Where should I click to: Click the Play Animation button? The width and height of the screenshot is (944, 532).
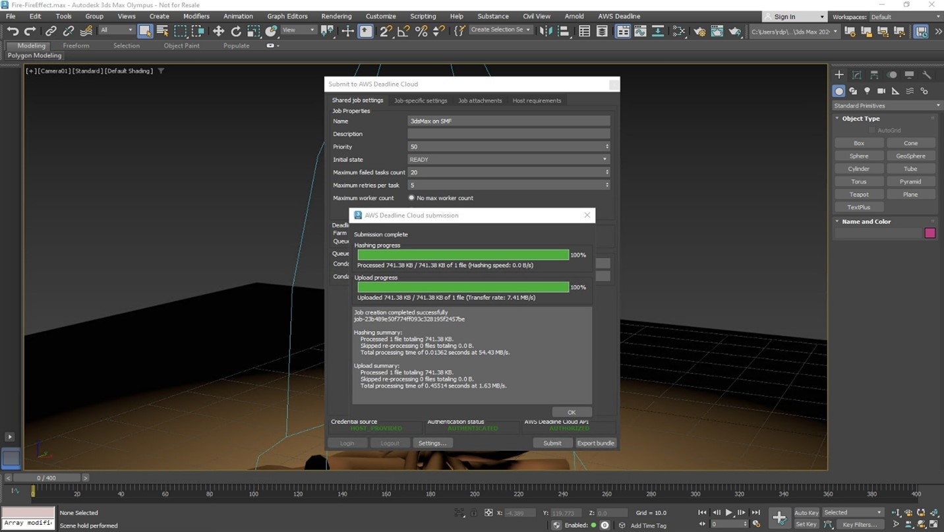tap(728, 512)
